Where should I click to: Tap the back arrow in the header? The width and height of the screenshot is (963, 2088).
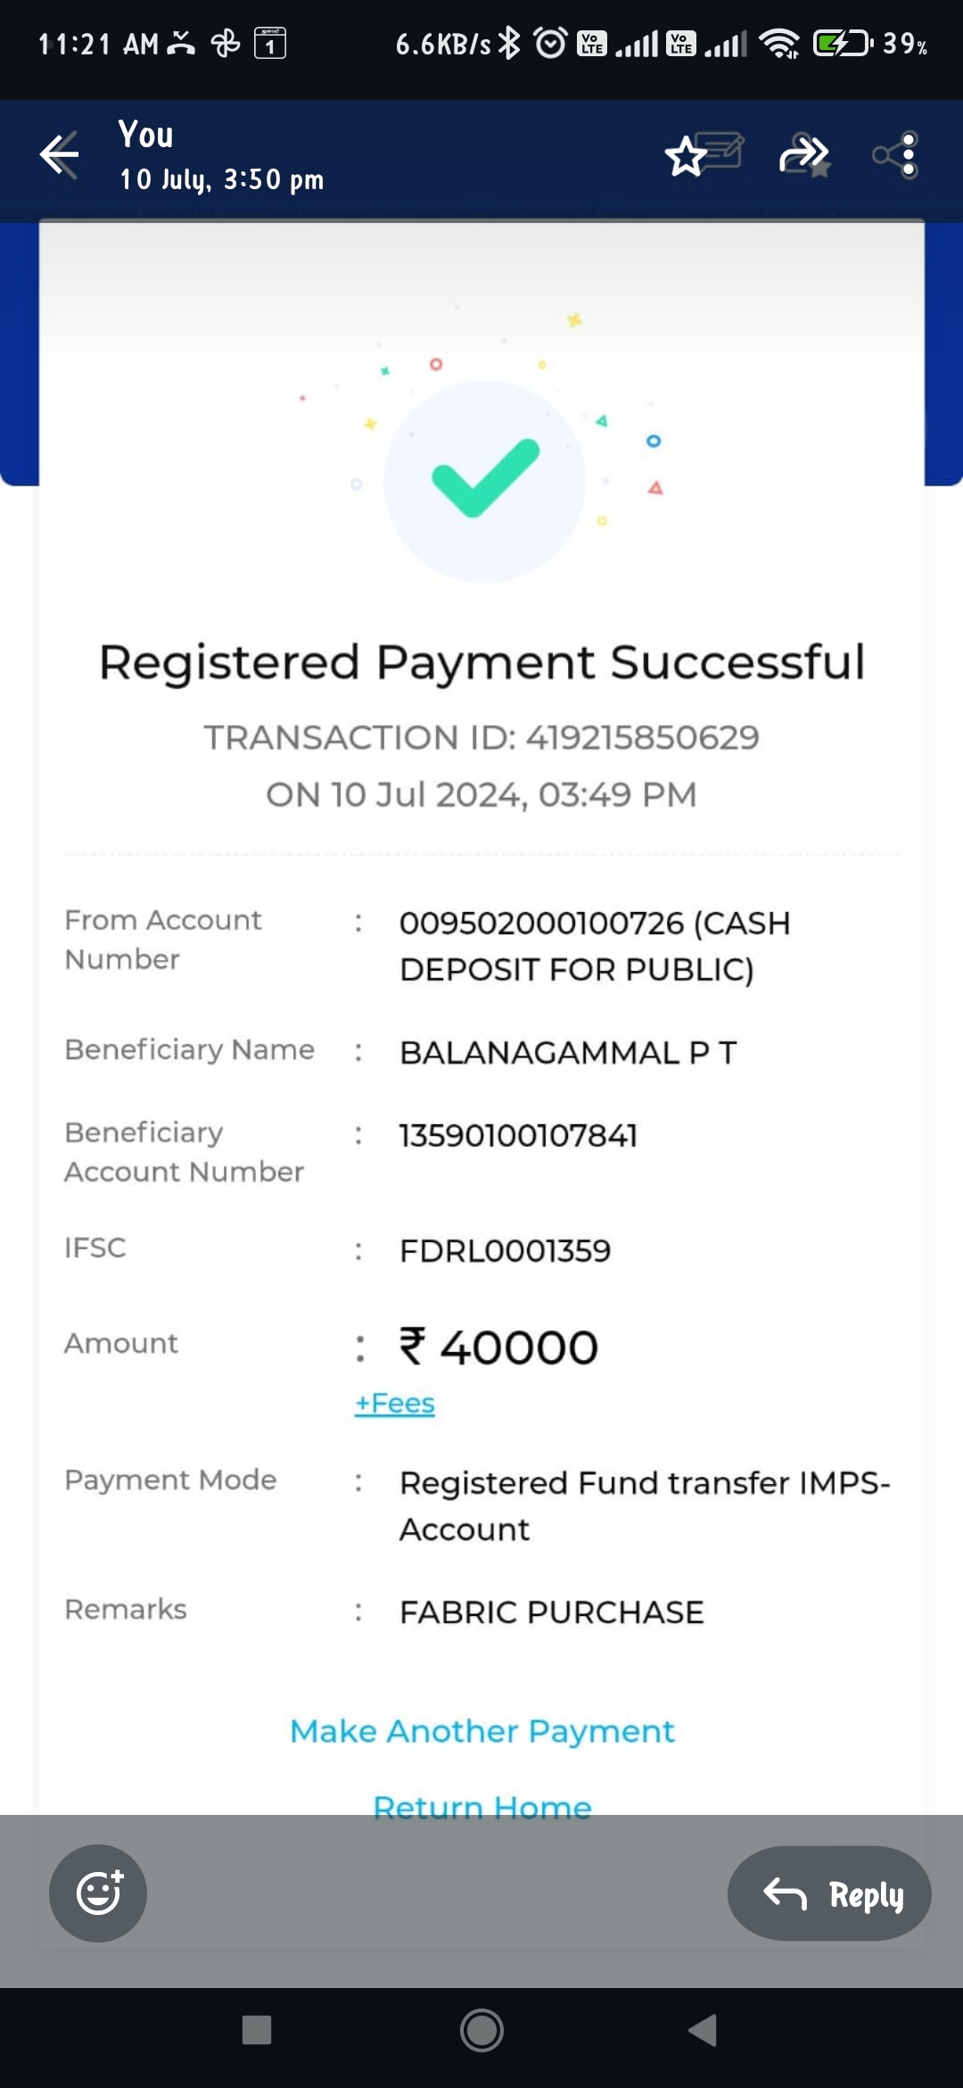point(60,155)
